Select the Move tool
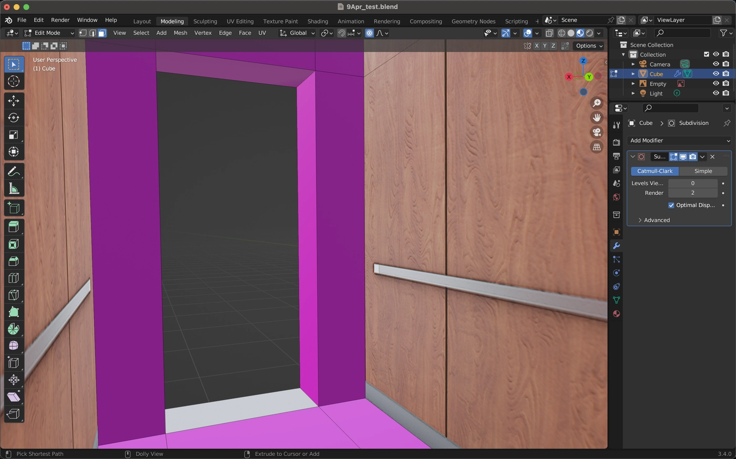The height and width of the screenshot is (459, 736). point(14,100)
